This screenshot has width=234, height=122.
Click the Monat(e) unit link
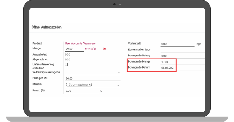click(91, 49)
